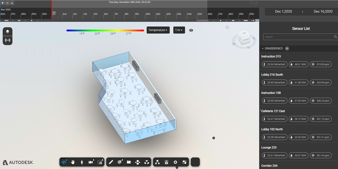Image resolution: width=338 pixels, height=169 pixels.
Task: Click the Dec 1,2020 start date
Action: 284,12
